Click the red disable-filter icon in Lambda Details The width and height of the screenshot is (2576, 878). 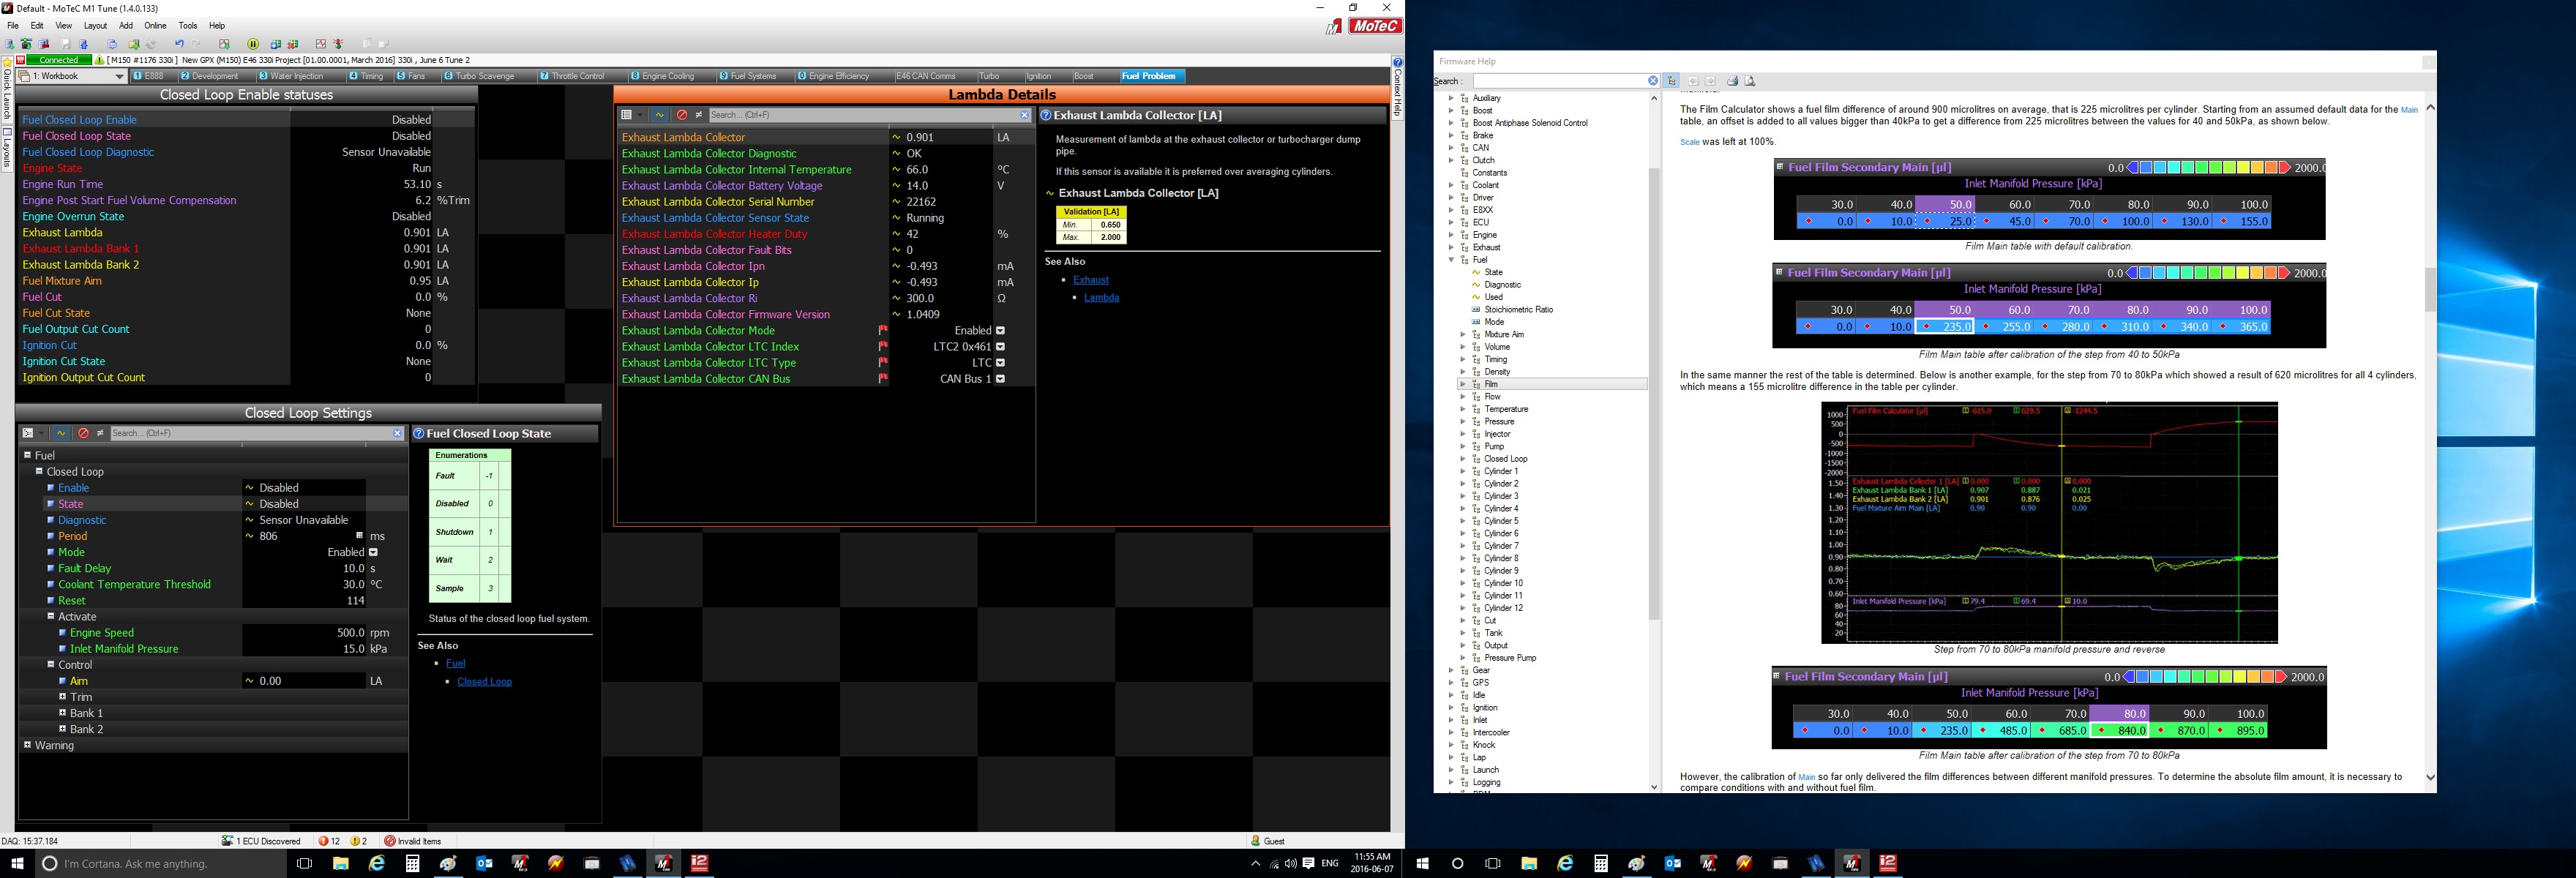point(682,115)
